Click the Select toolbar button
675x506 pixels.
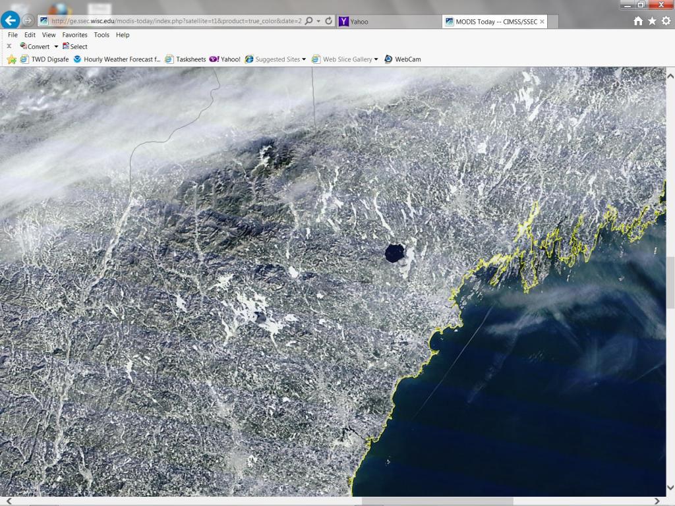pyautogui.click(x=75, y=47)
